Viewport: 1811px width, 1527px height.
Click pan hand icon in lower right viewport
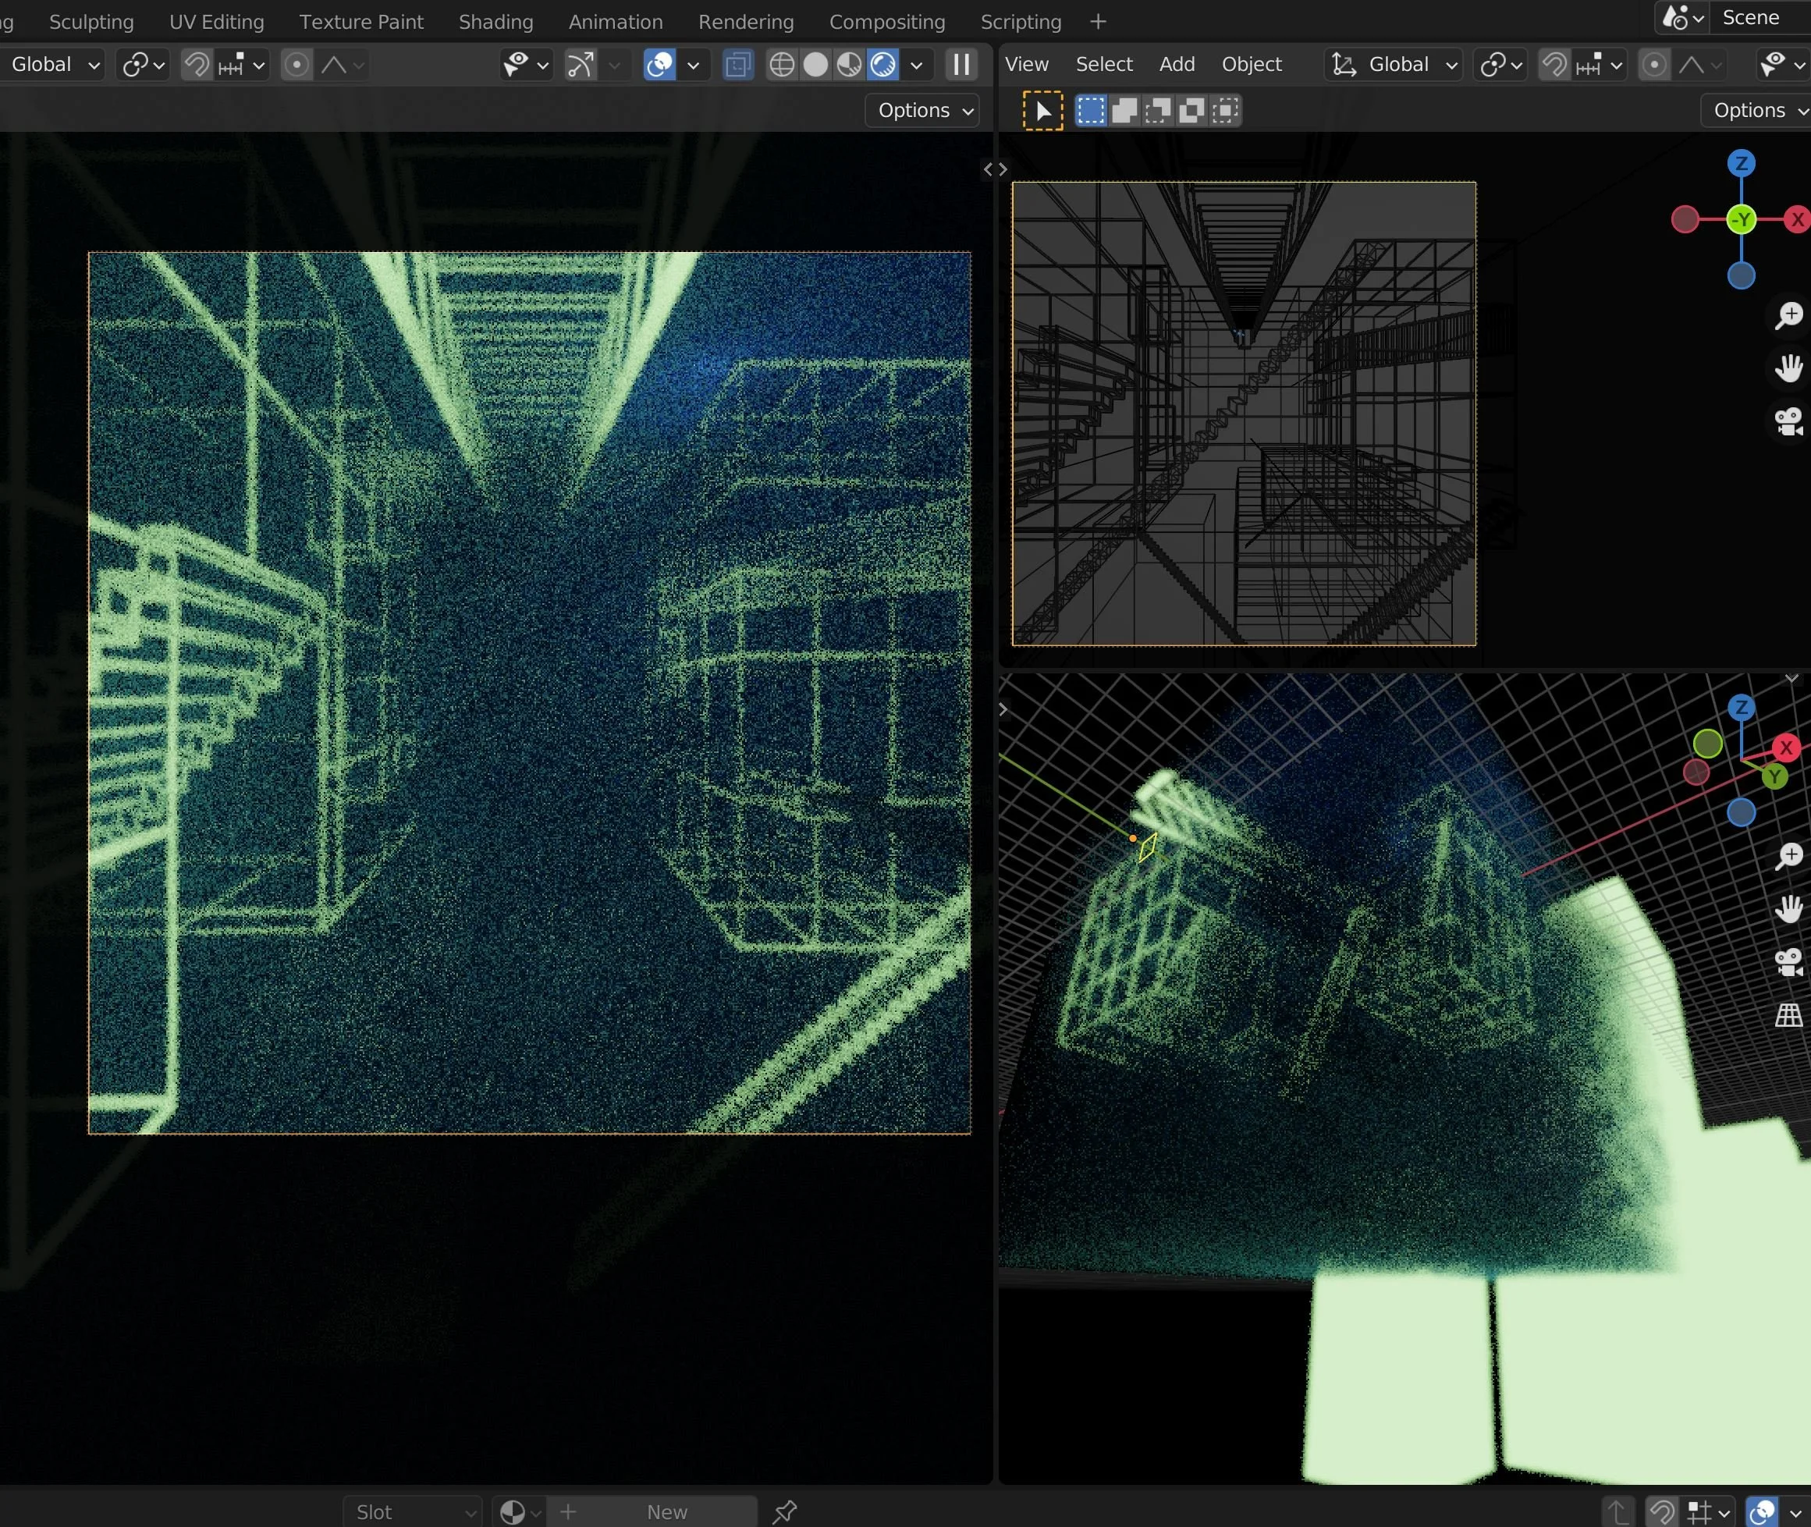(1788, 909)
